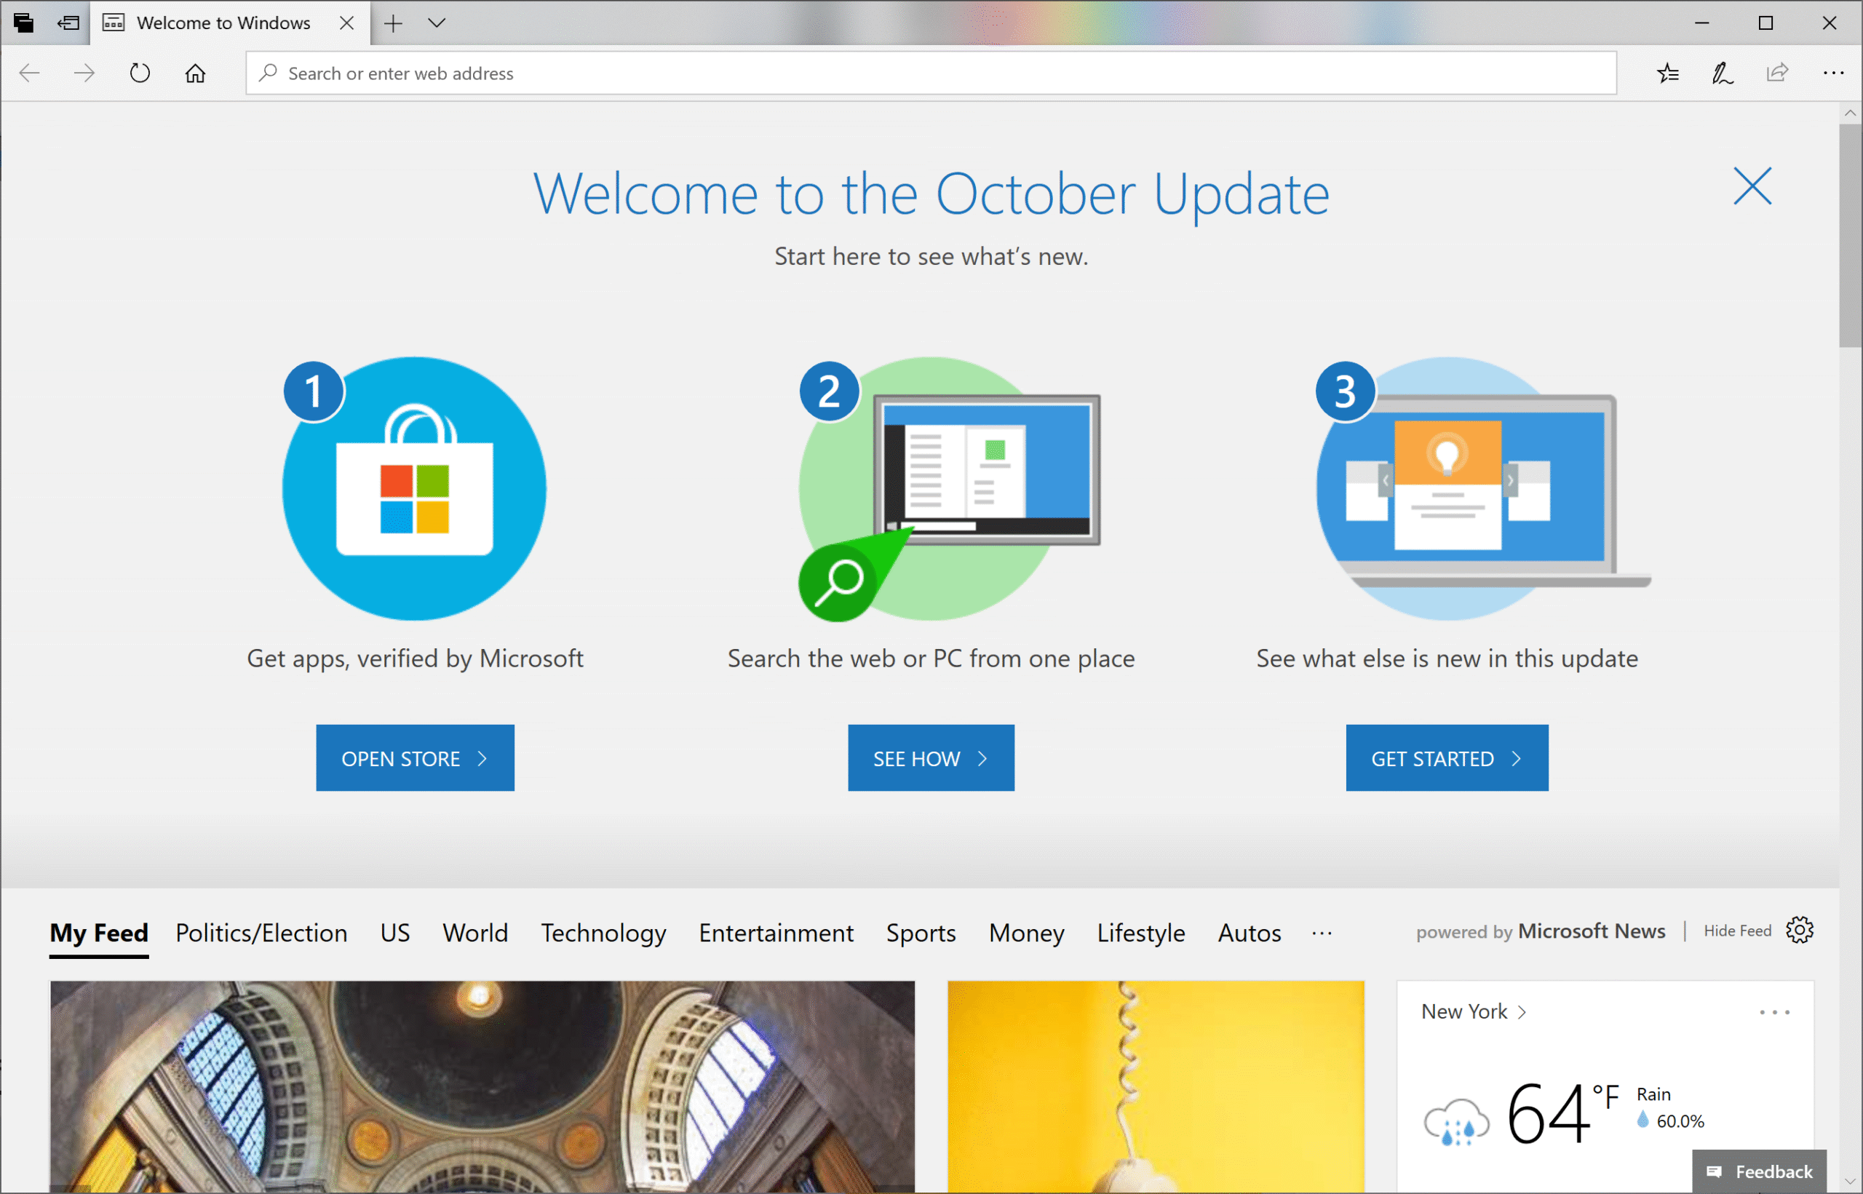Viewport: 1863px width, 1194px height.
Task: Show tab previews chevron
Action: click(x=437, y=23)
